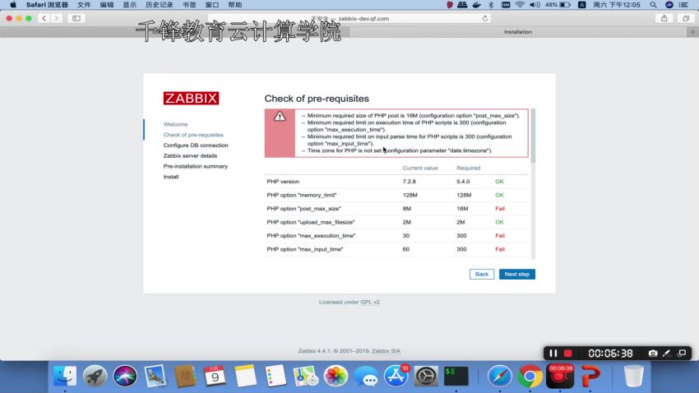The height and width of the screenshot is (393, 699).
Task: Open Reminders in the Dock
Action: pos(275,376)
